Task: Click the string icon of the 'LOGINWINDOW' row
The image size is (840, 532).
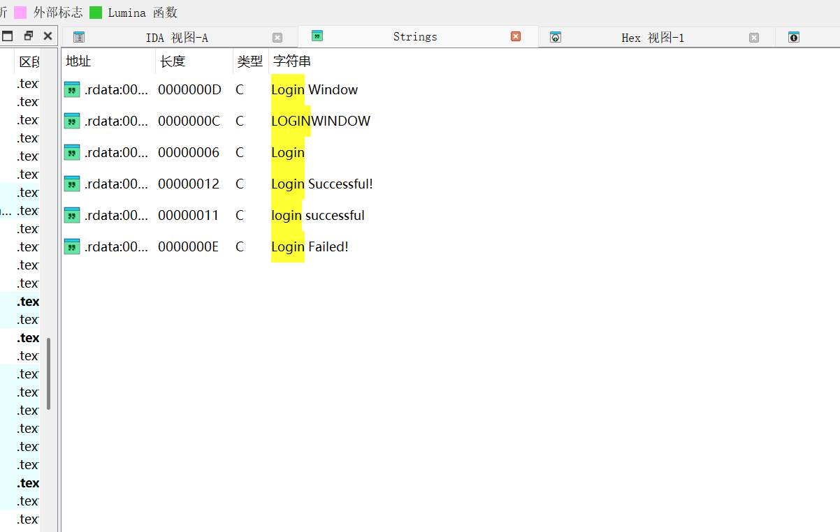Action: [x=72, y=121]
